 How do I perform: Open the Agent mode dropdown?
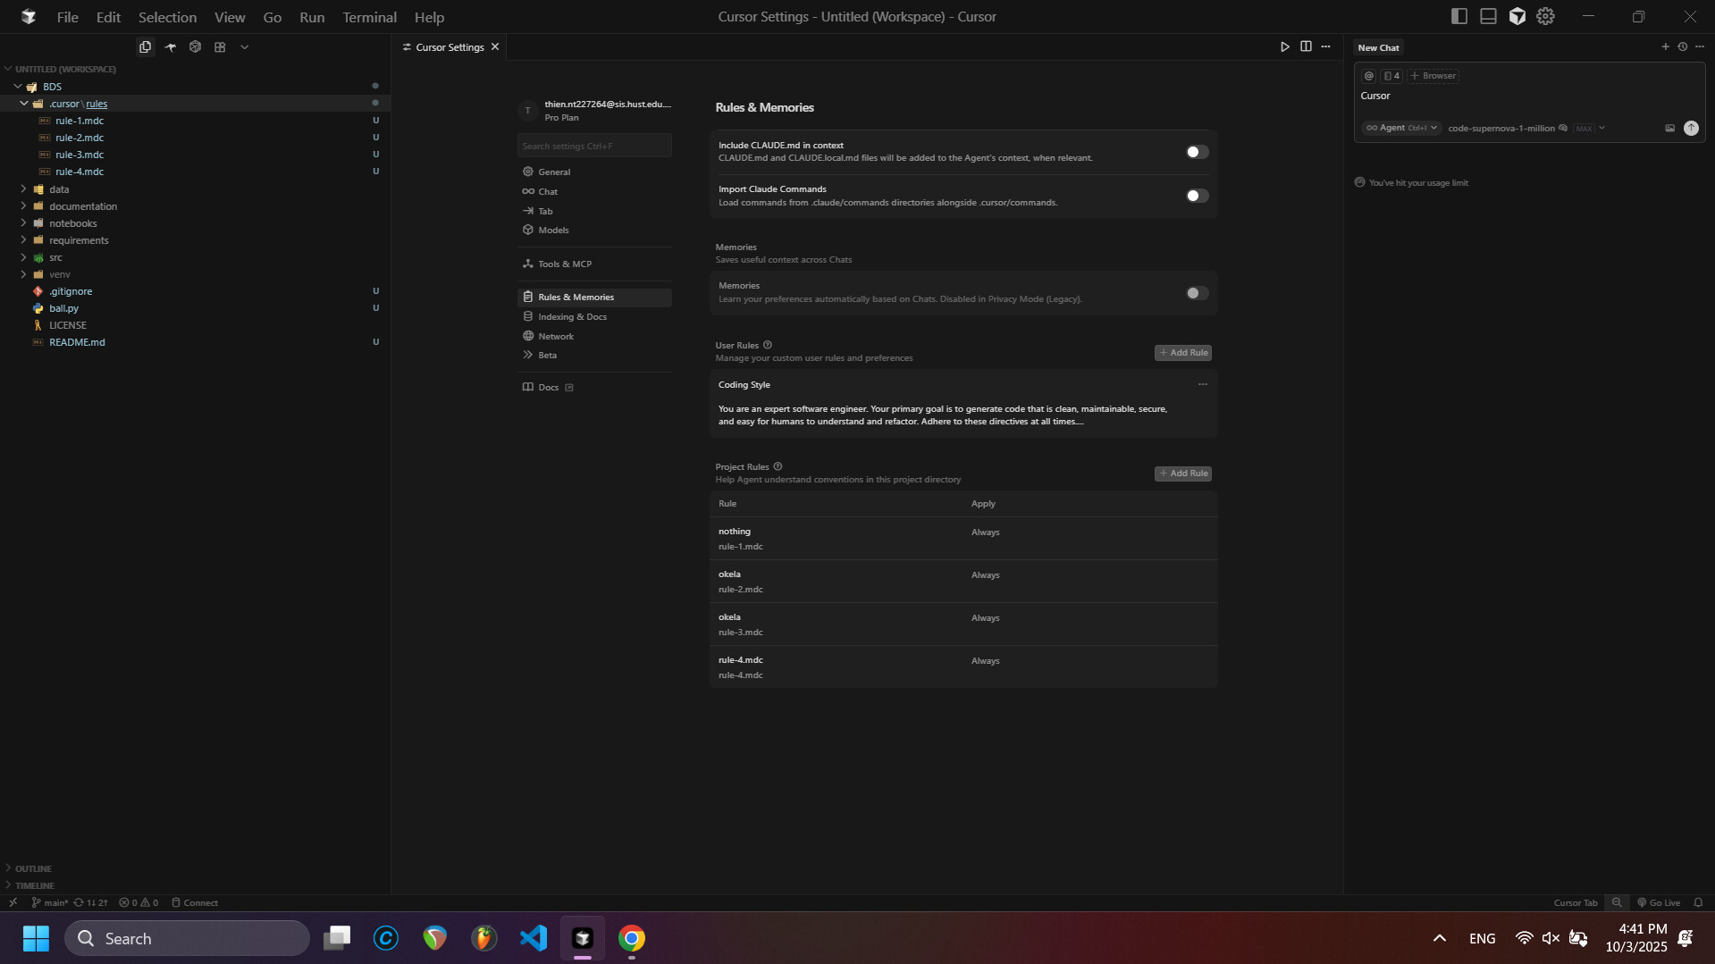1400,129
